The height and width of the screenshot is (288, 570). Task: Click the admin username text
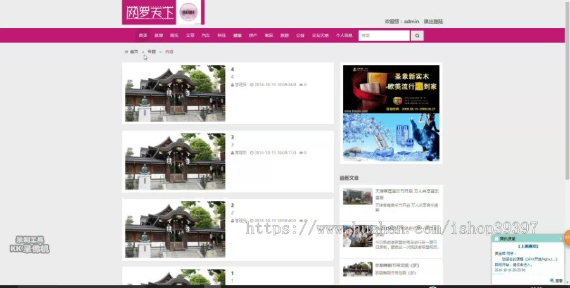(x=412, y=22)
